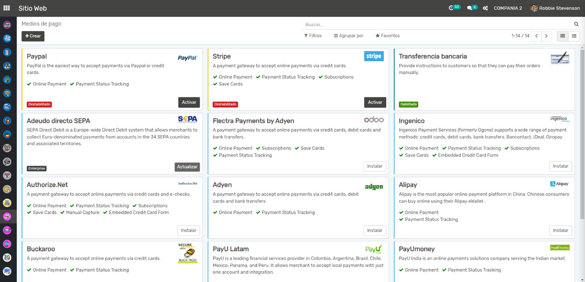
Task: Click the Crear button
Action: [x=33, y=36]
